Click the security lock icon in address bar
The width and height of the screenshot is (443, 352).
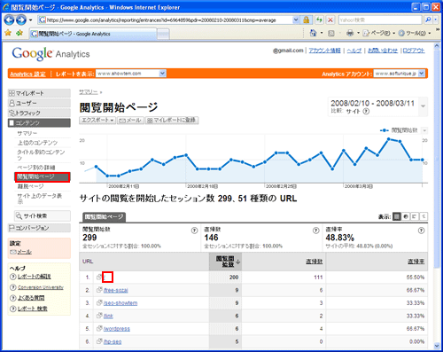click(307, 20)
